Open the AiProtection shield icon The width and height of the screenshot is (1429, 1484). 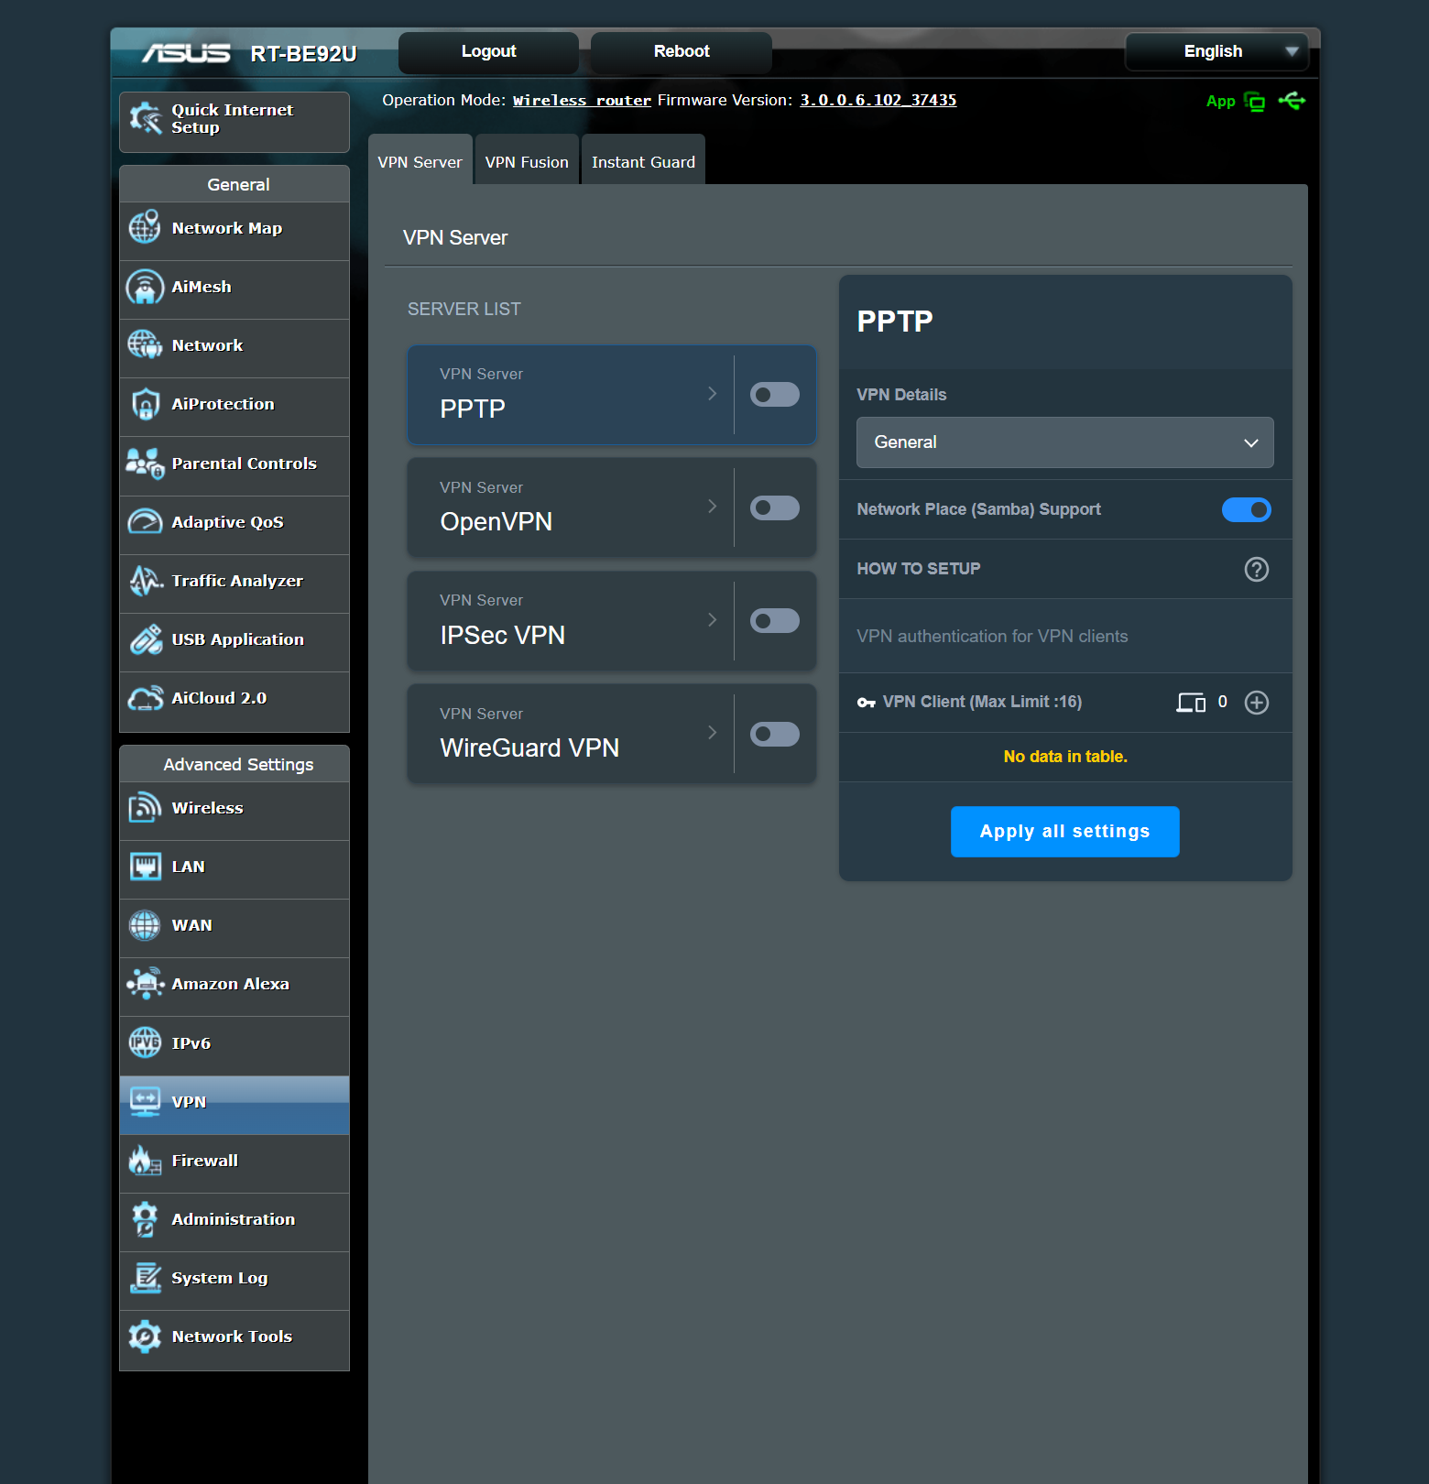point(145,404)
